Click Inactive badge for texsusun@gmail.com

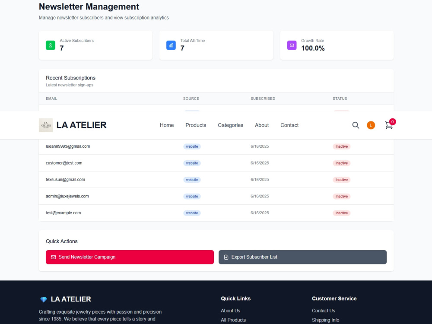pyautogui.click(x=341, y=180)
